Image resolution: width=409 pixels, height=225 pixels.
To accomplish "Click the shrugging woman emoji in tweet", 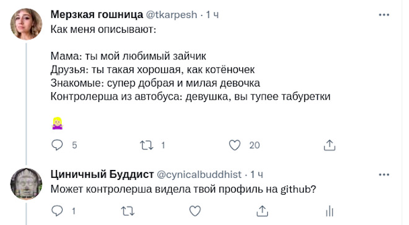I will [58, 123].
